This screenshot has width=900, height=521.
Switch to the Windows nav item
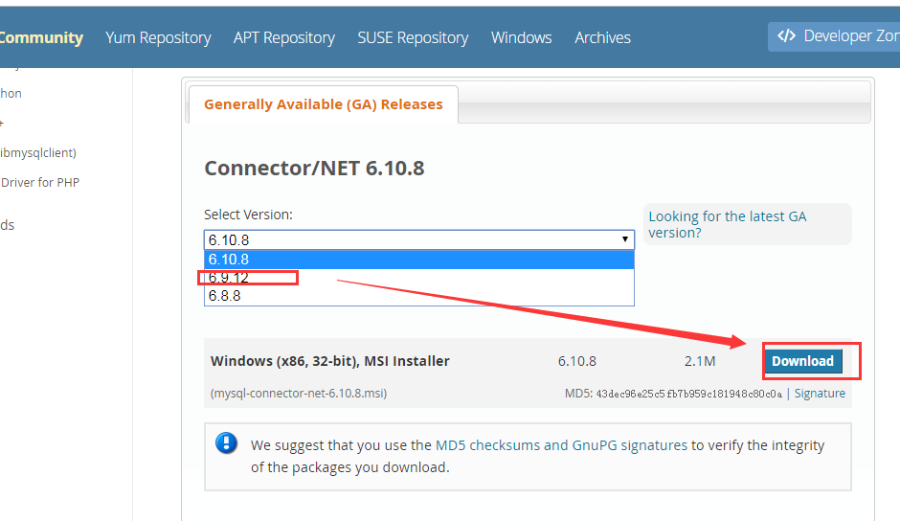521,37
